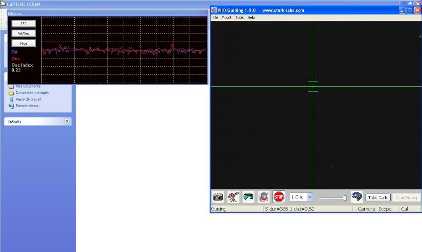The height and width of the screenshot is (252, 422).
Task: Minimize the PHD Guiding window
Action: pyautogui.click(x=402, y=10)
